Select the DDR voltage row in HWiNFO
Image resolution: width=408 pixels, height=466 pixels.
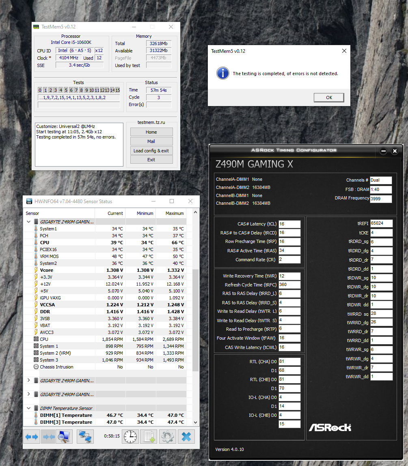(x=105, y=312)
